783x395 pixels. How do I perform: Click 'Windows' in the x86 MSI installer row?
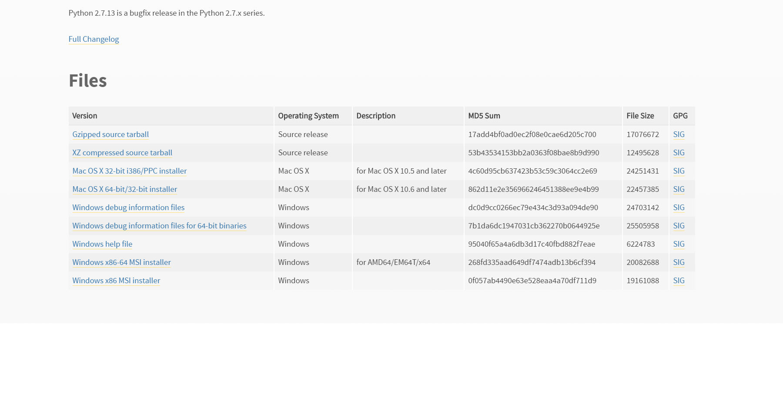tap(294, 281)
